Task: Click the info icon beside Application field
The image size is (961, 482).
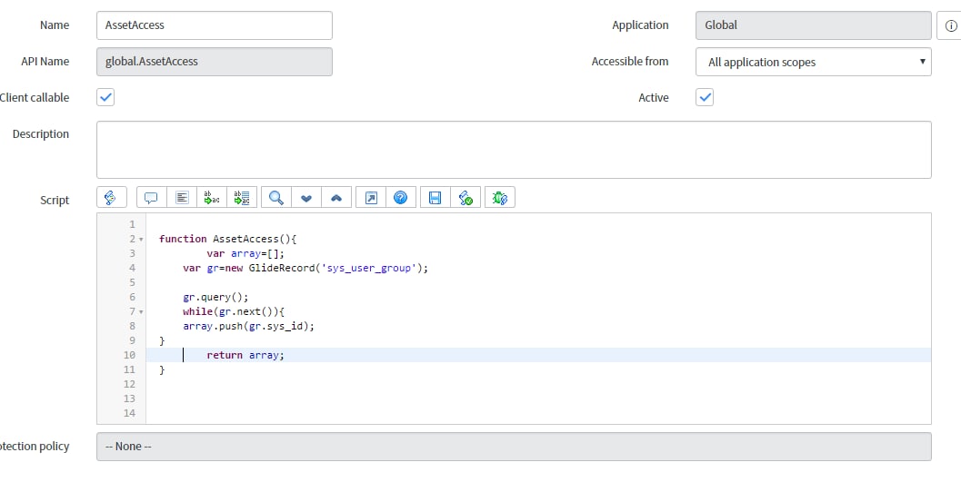Action: [951, 25]
